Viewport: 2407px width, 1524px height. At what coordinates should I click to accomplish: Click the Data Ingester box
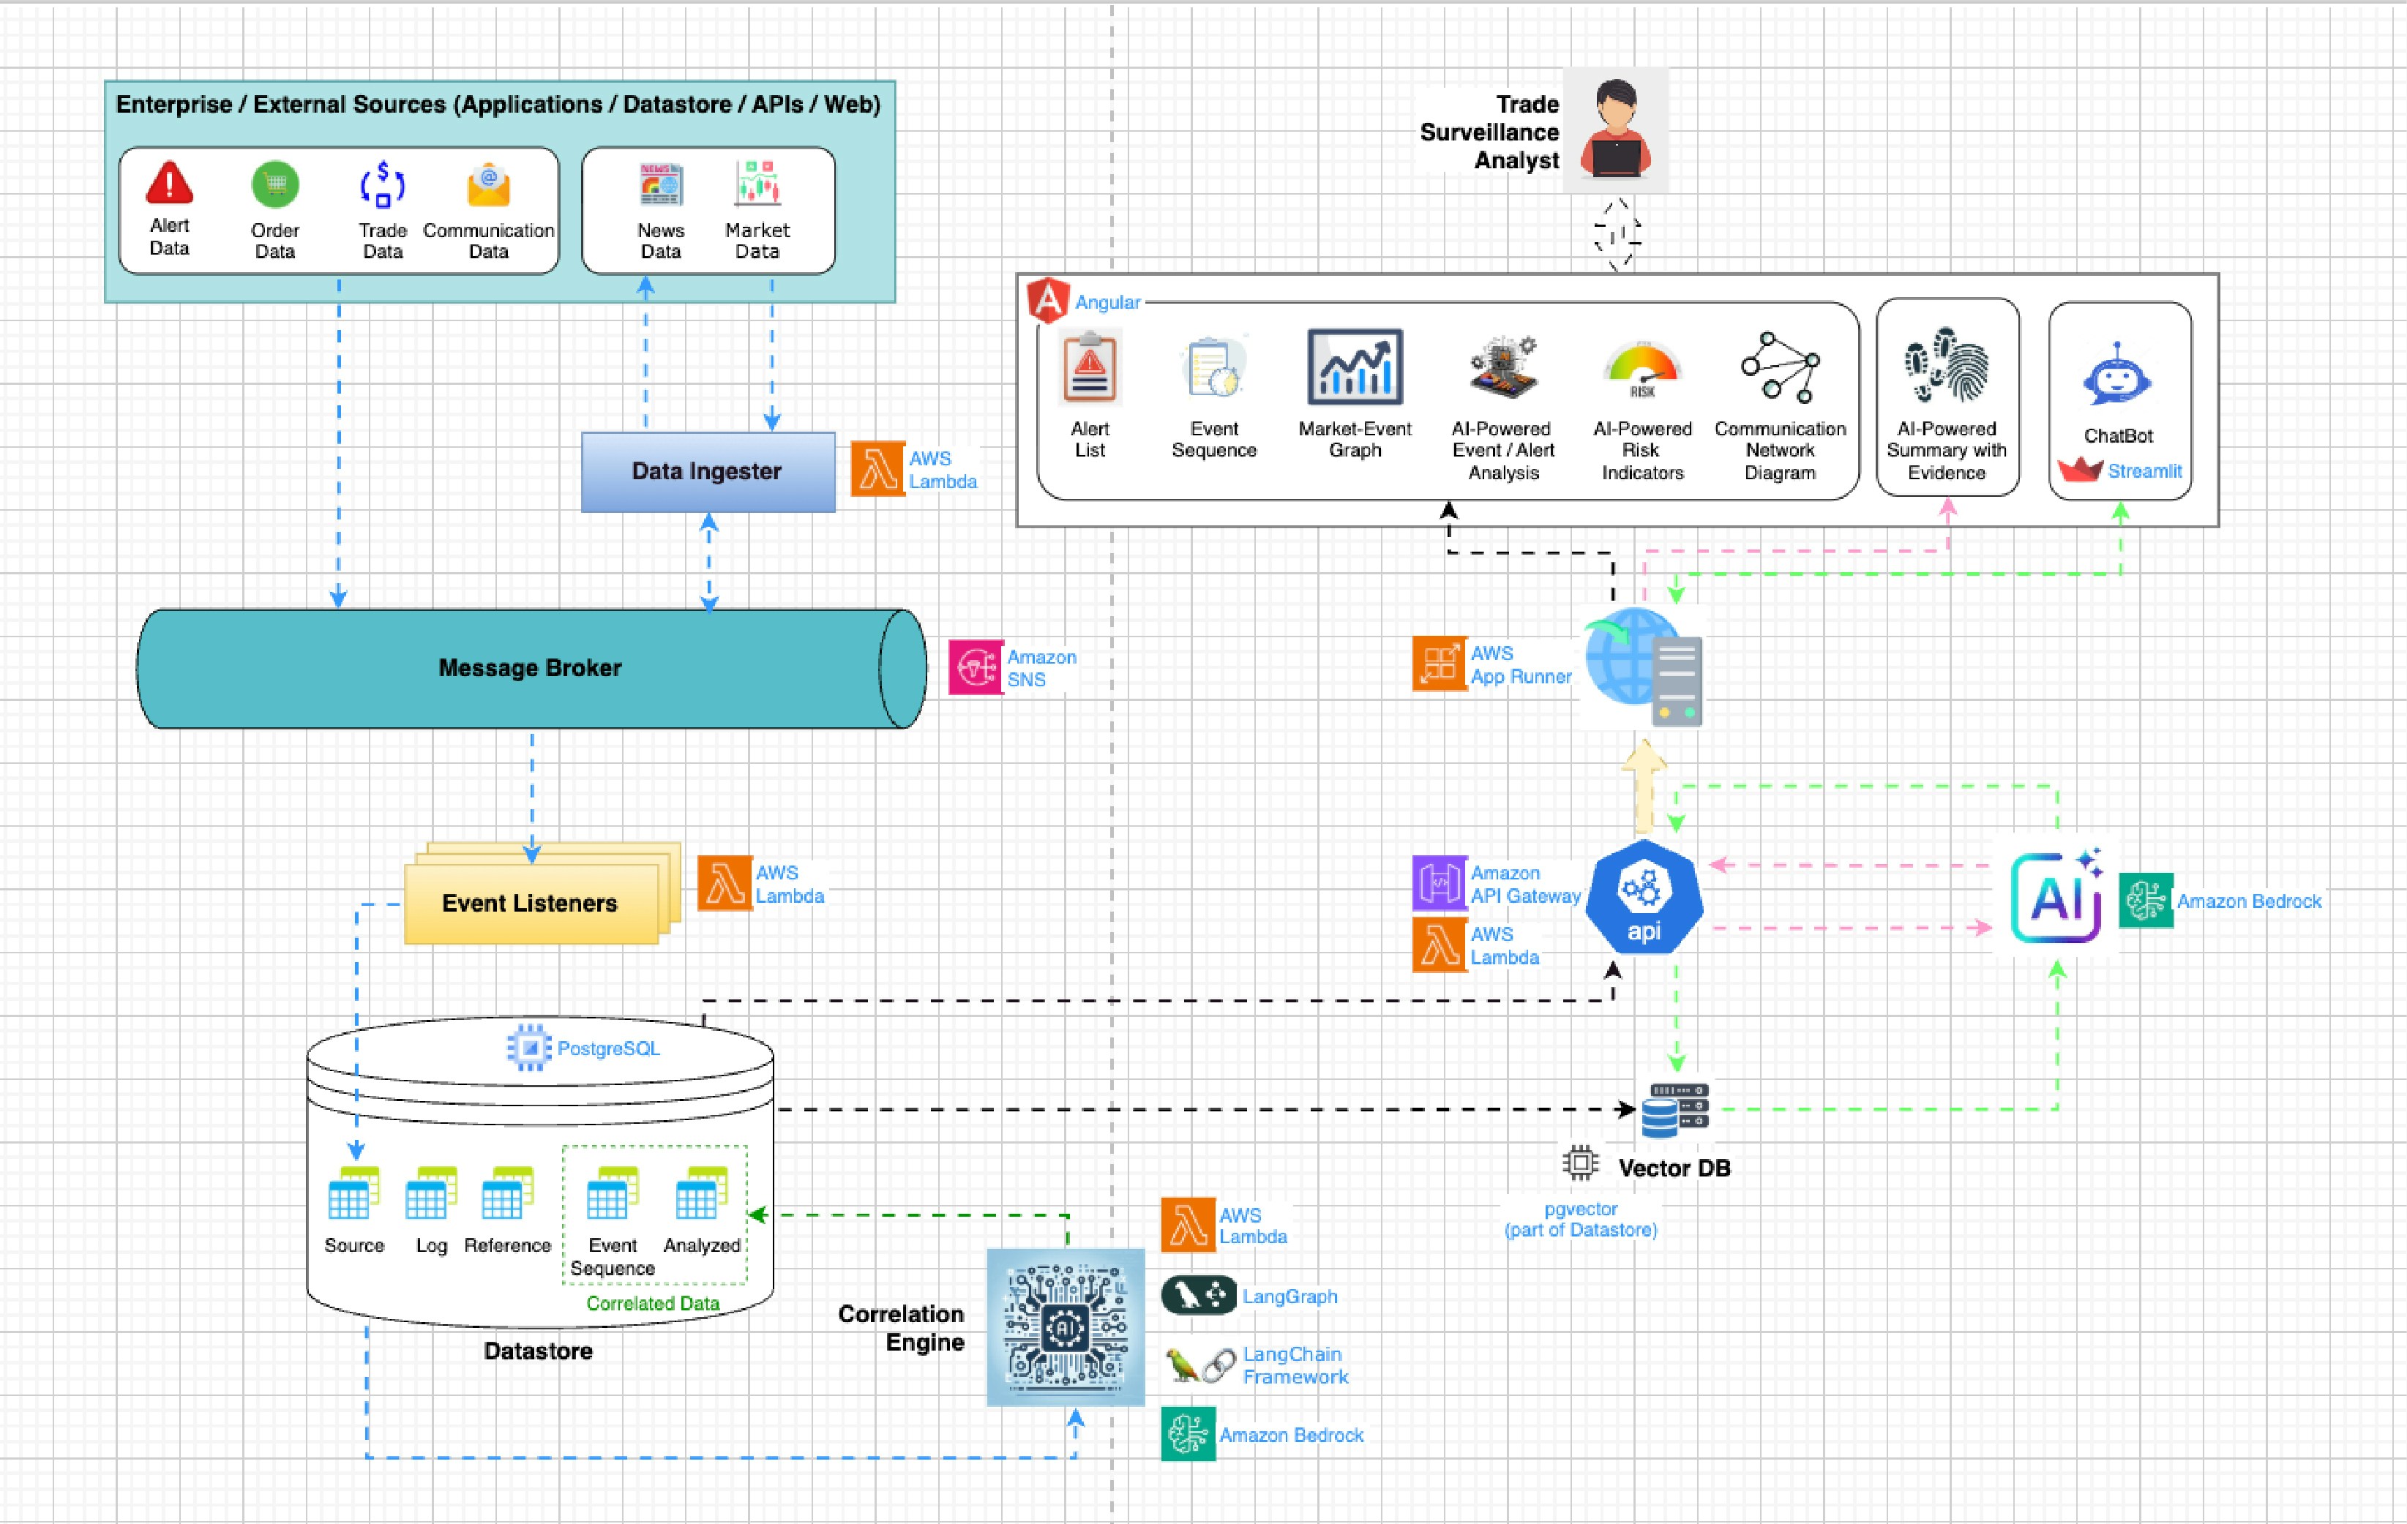(x=708, y=472)
